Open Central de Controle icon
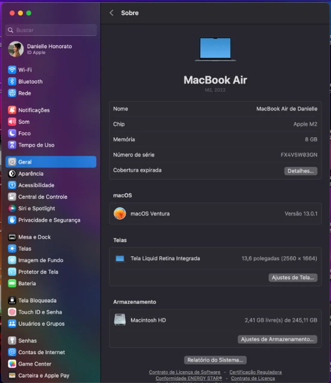This screenshot has width=331, height=383. 12,197
